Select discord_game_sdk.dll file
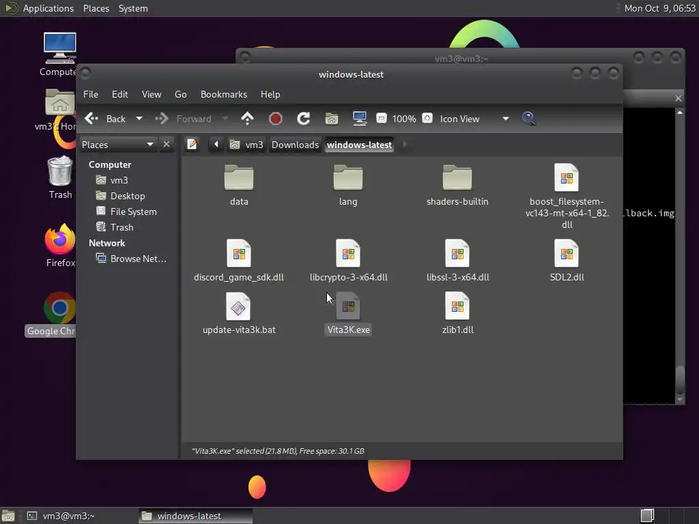The width and height of the screenshot is (699, 524). click(x=239, y=260)
